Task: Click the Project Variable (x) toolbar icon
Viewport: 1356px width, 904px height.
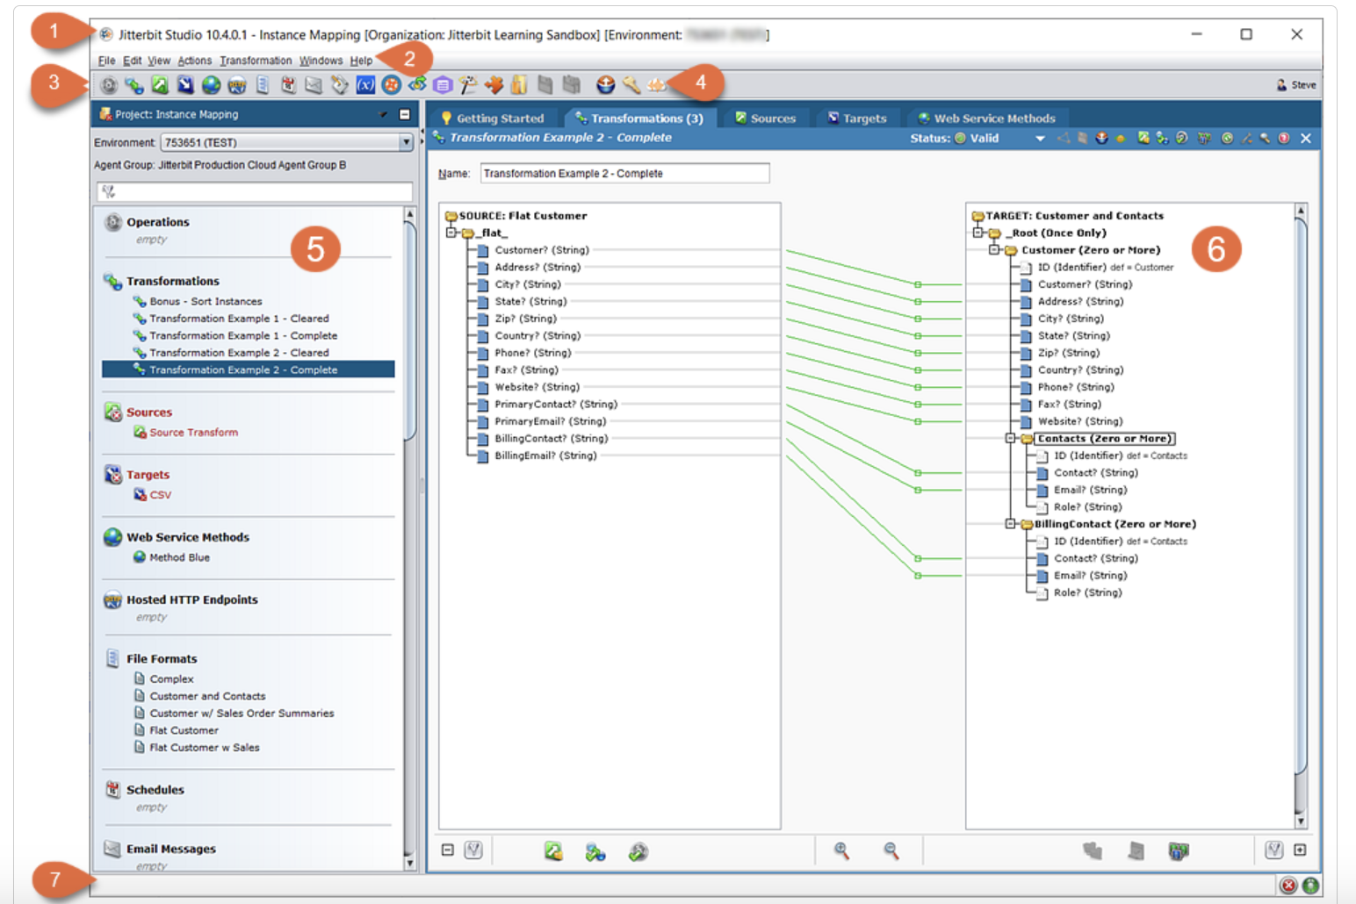Action: point(365,85)
